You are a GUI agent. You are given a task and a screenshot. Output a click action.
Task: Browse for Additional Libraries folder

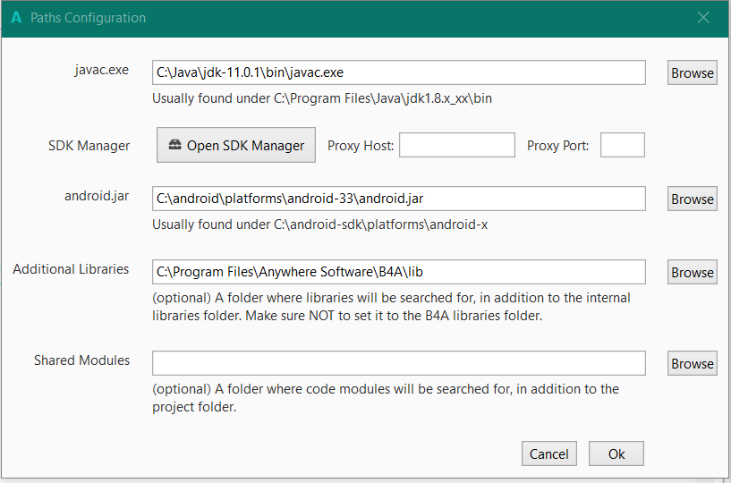(x=693, y=273)
